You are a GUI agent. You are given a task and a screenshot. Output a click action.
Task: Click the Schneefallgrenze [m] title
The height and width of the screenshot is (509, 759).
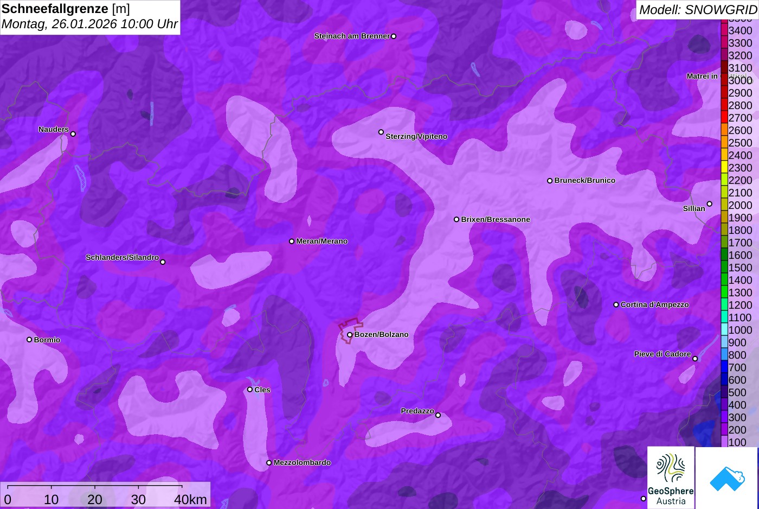(x=66, y=9)
